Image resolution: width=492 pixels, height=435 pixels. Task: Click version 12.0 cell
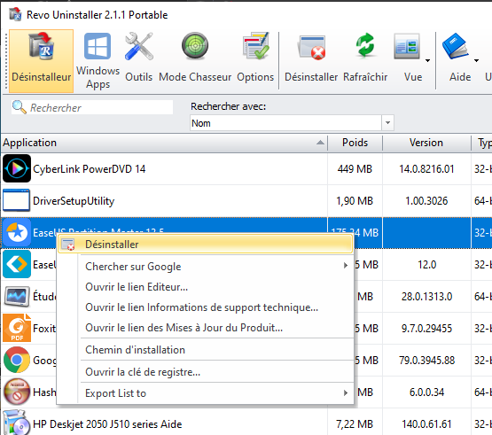426,265
